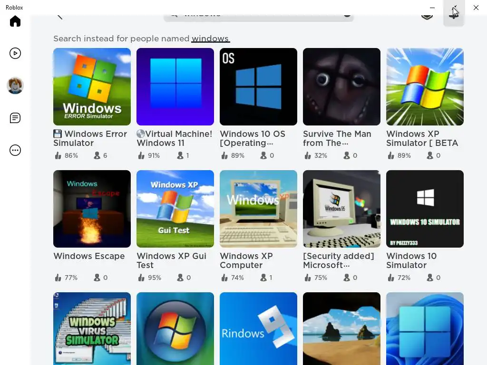Image resolution: width=487 pixels, height=365 pixels.
Task: Click player icon under Windows 10 Simulator
Action: pyautogui.click(x=430, y=278)
